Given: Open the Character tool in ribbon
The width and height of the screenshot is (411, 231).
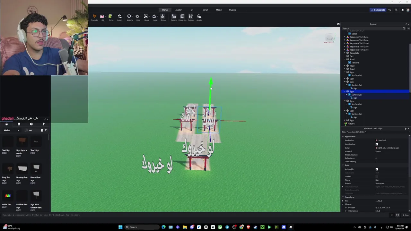Looking at the screenshot, I should [94, 18].
